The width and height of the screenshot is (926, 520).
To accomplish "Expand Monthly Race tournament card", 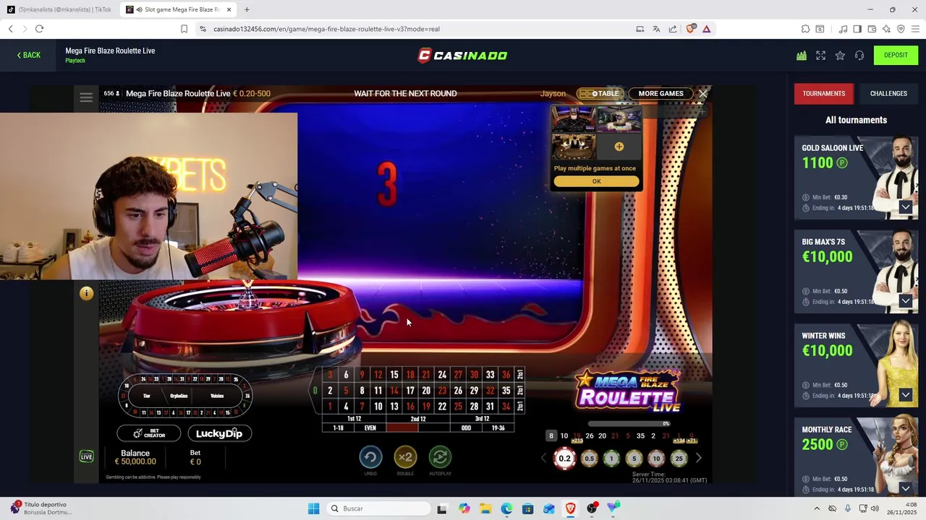I will pos(905,489).
